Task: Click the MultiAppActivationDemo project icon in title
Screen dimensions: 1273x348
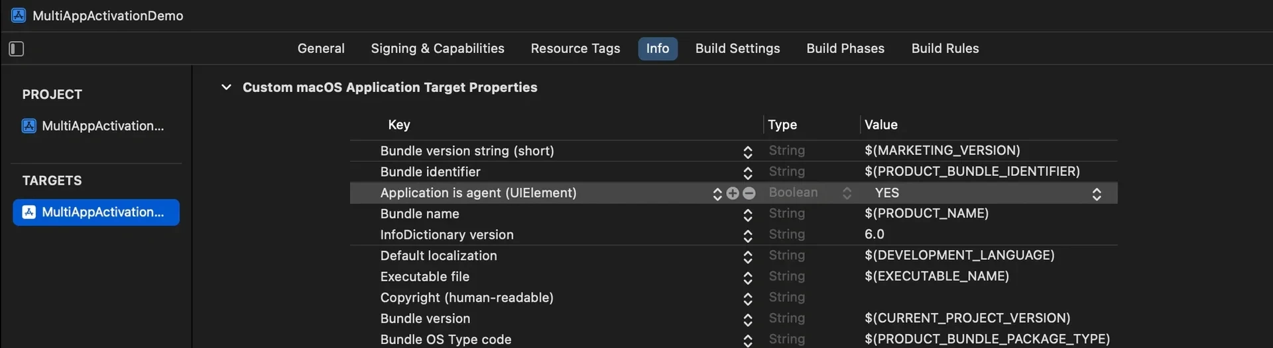Action: click(19, 15)
